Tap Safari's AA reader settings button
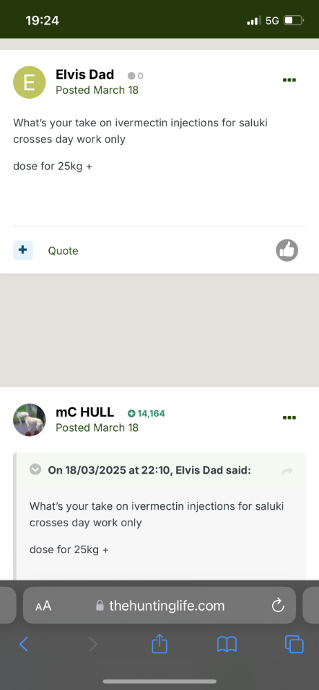The width and height of the screenshot is (319, 690). coord(43,606)
